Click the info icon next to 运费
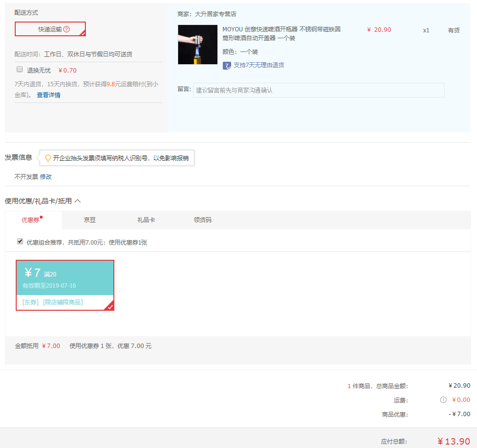 443,399
